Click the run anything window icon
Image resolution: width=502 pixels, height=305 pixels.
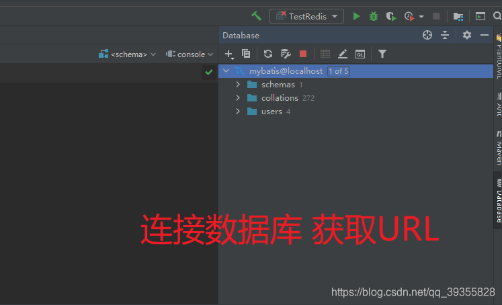480,16
